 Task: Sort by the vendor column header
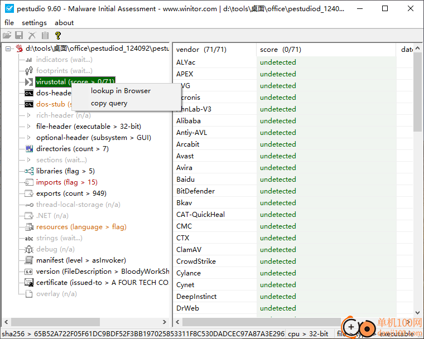click(214, 50)
